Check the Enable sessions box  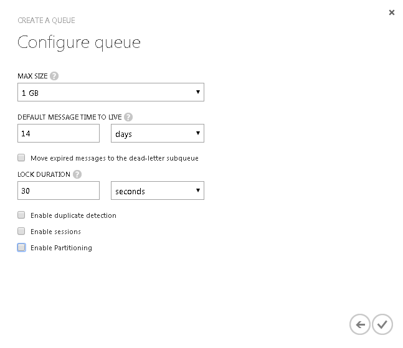pos(21,232)
